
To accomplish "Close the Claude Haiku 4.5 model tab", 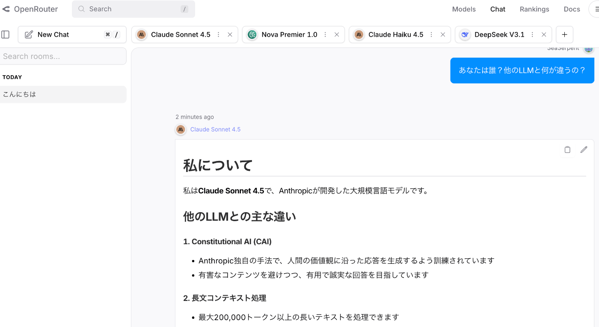I will (443, 35).
